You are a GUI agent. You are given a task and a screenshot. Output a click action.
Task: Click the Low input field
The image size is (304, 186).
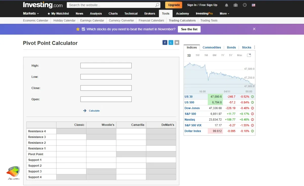point(106,77)
